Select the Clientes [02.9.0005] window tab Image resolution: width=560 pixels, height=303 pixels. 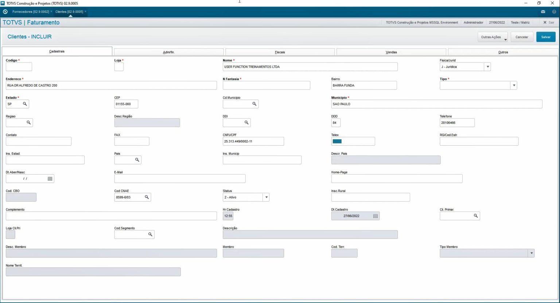[x=69, y=12]
